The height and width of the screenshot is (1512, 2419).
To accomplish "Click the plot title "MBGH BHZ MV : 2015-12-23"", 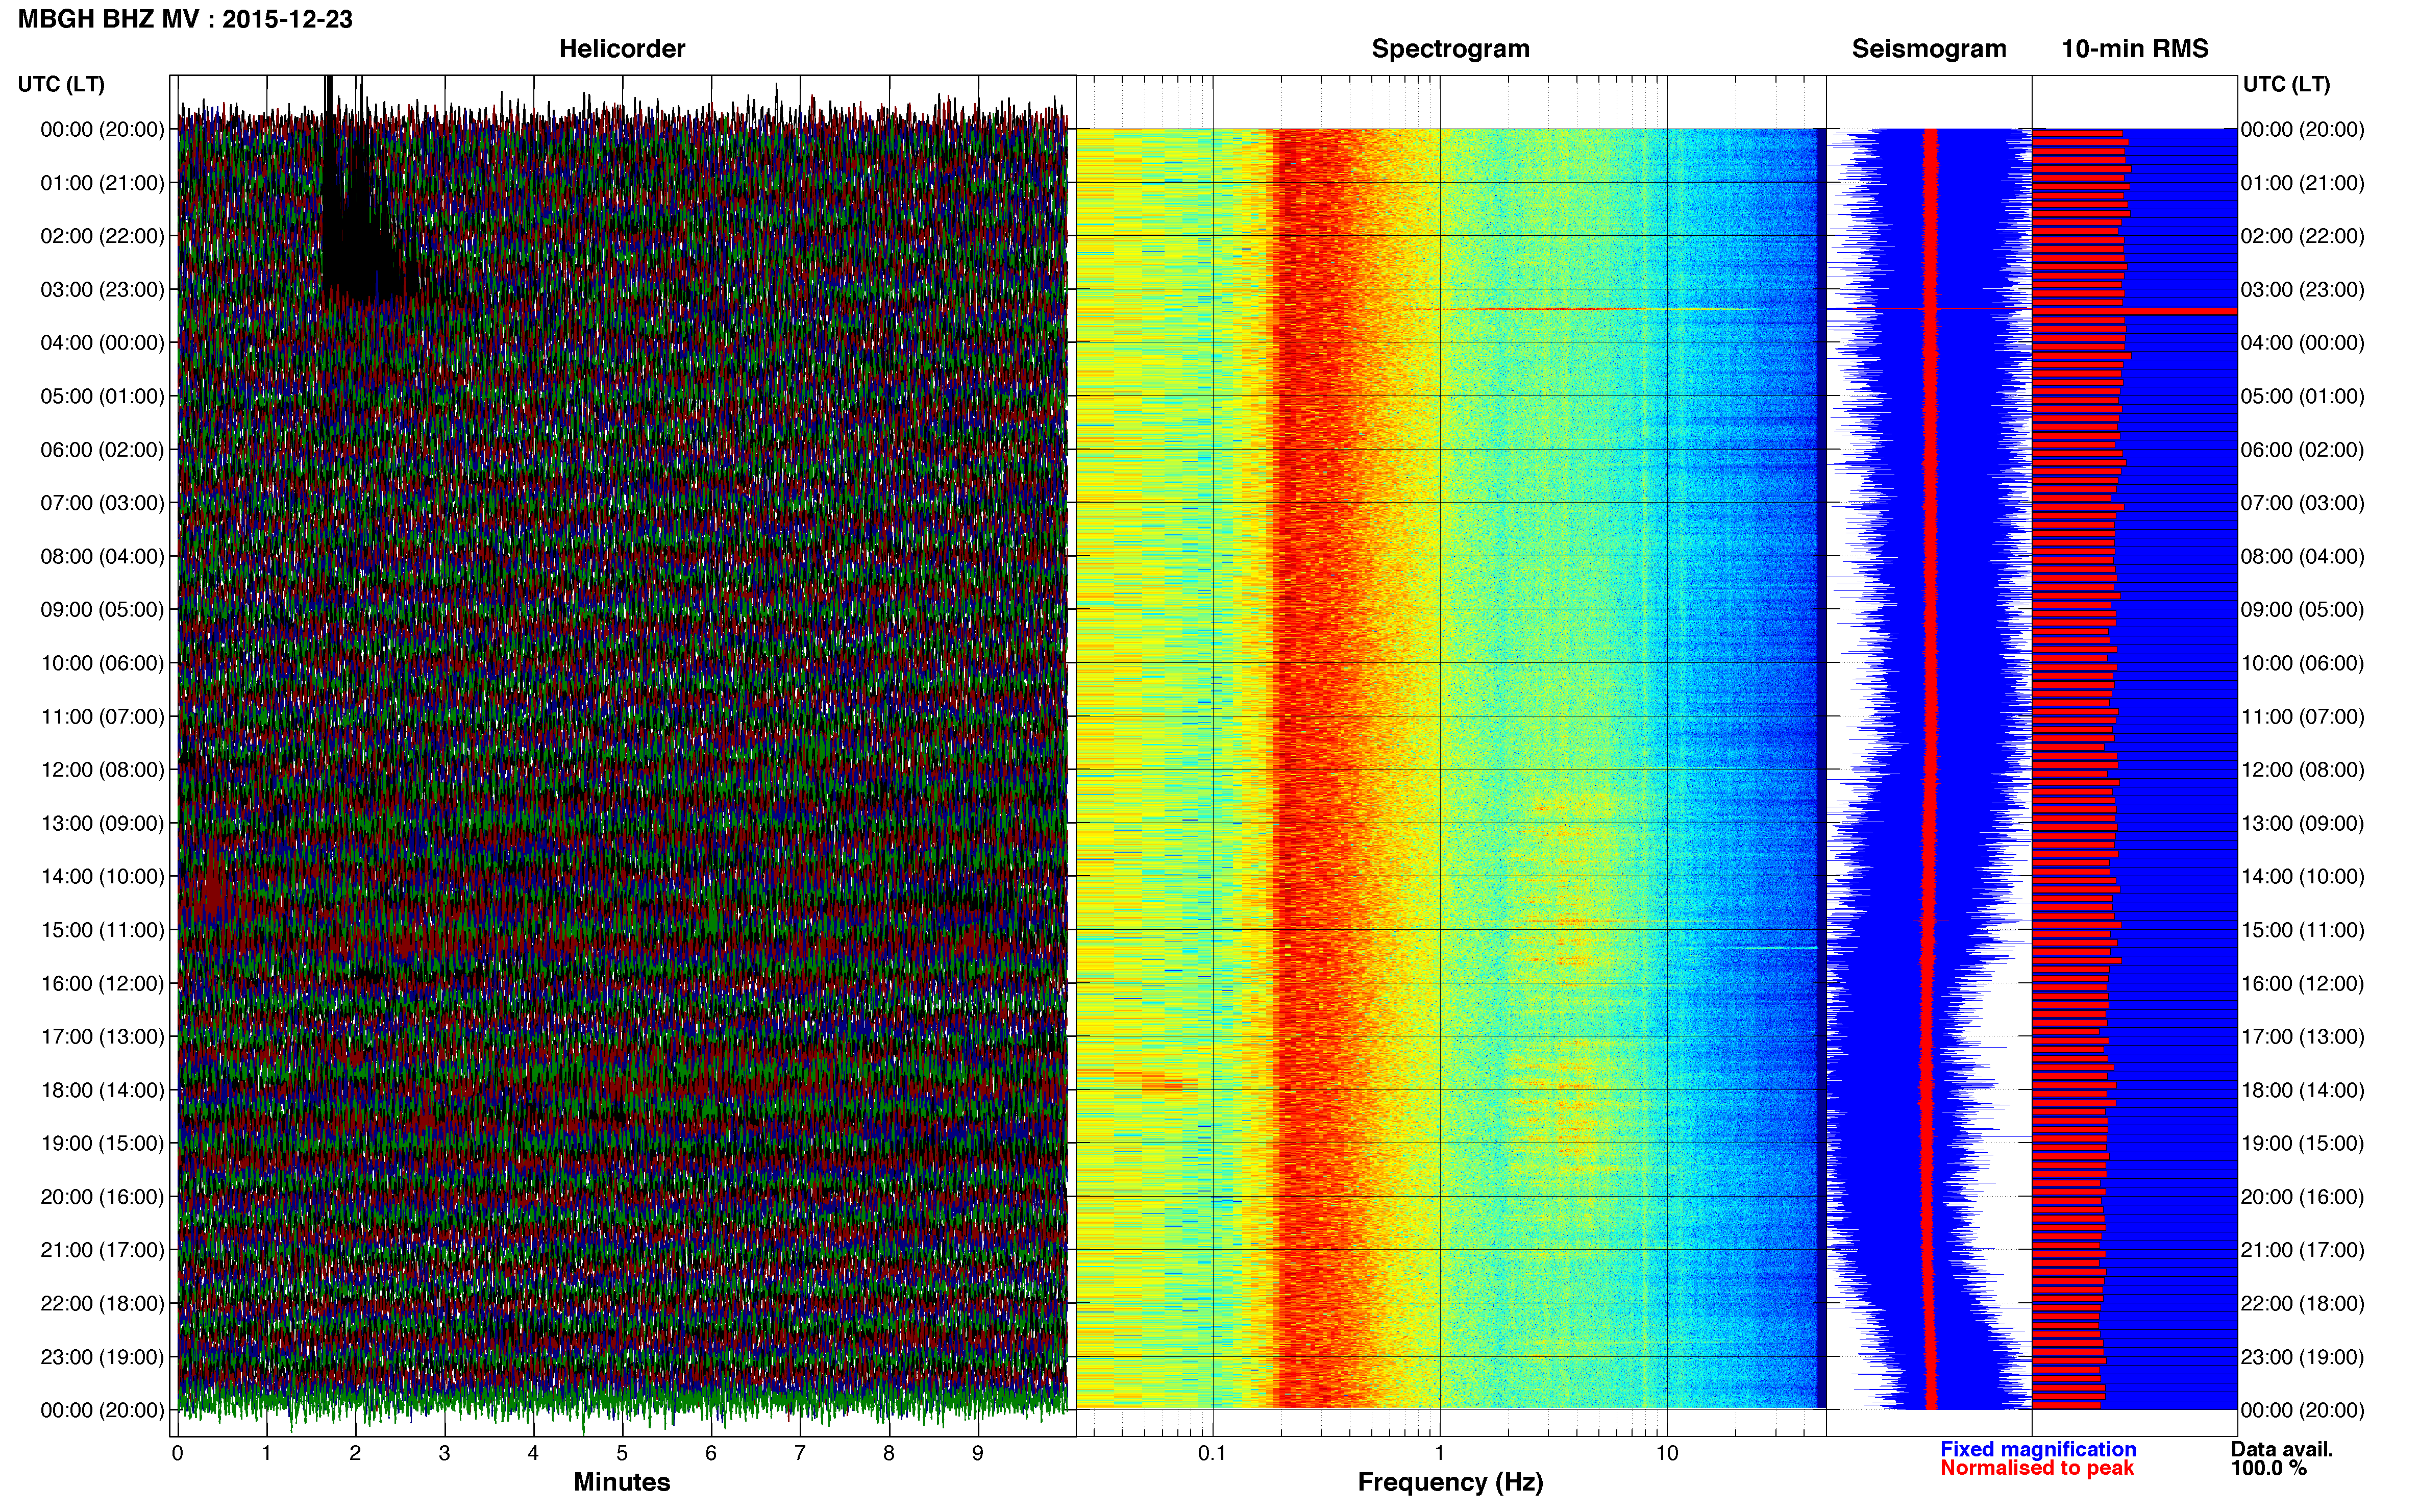I will pos(185,19).
